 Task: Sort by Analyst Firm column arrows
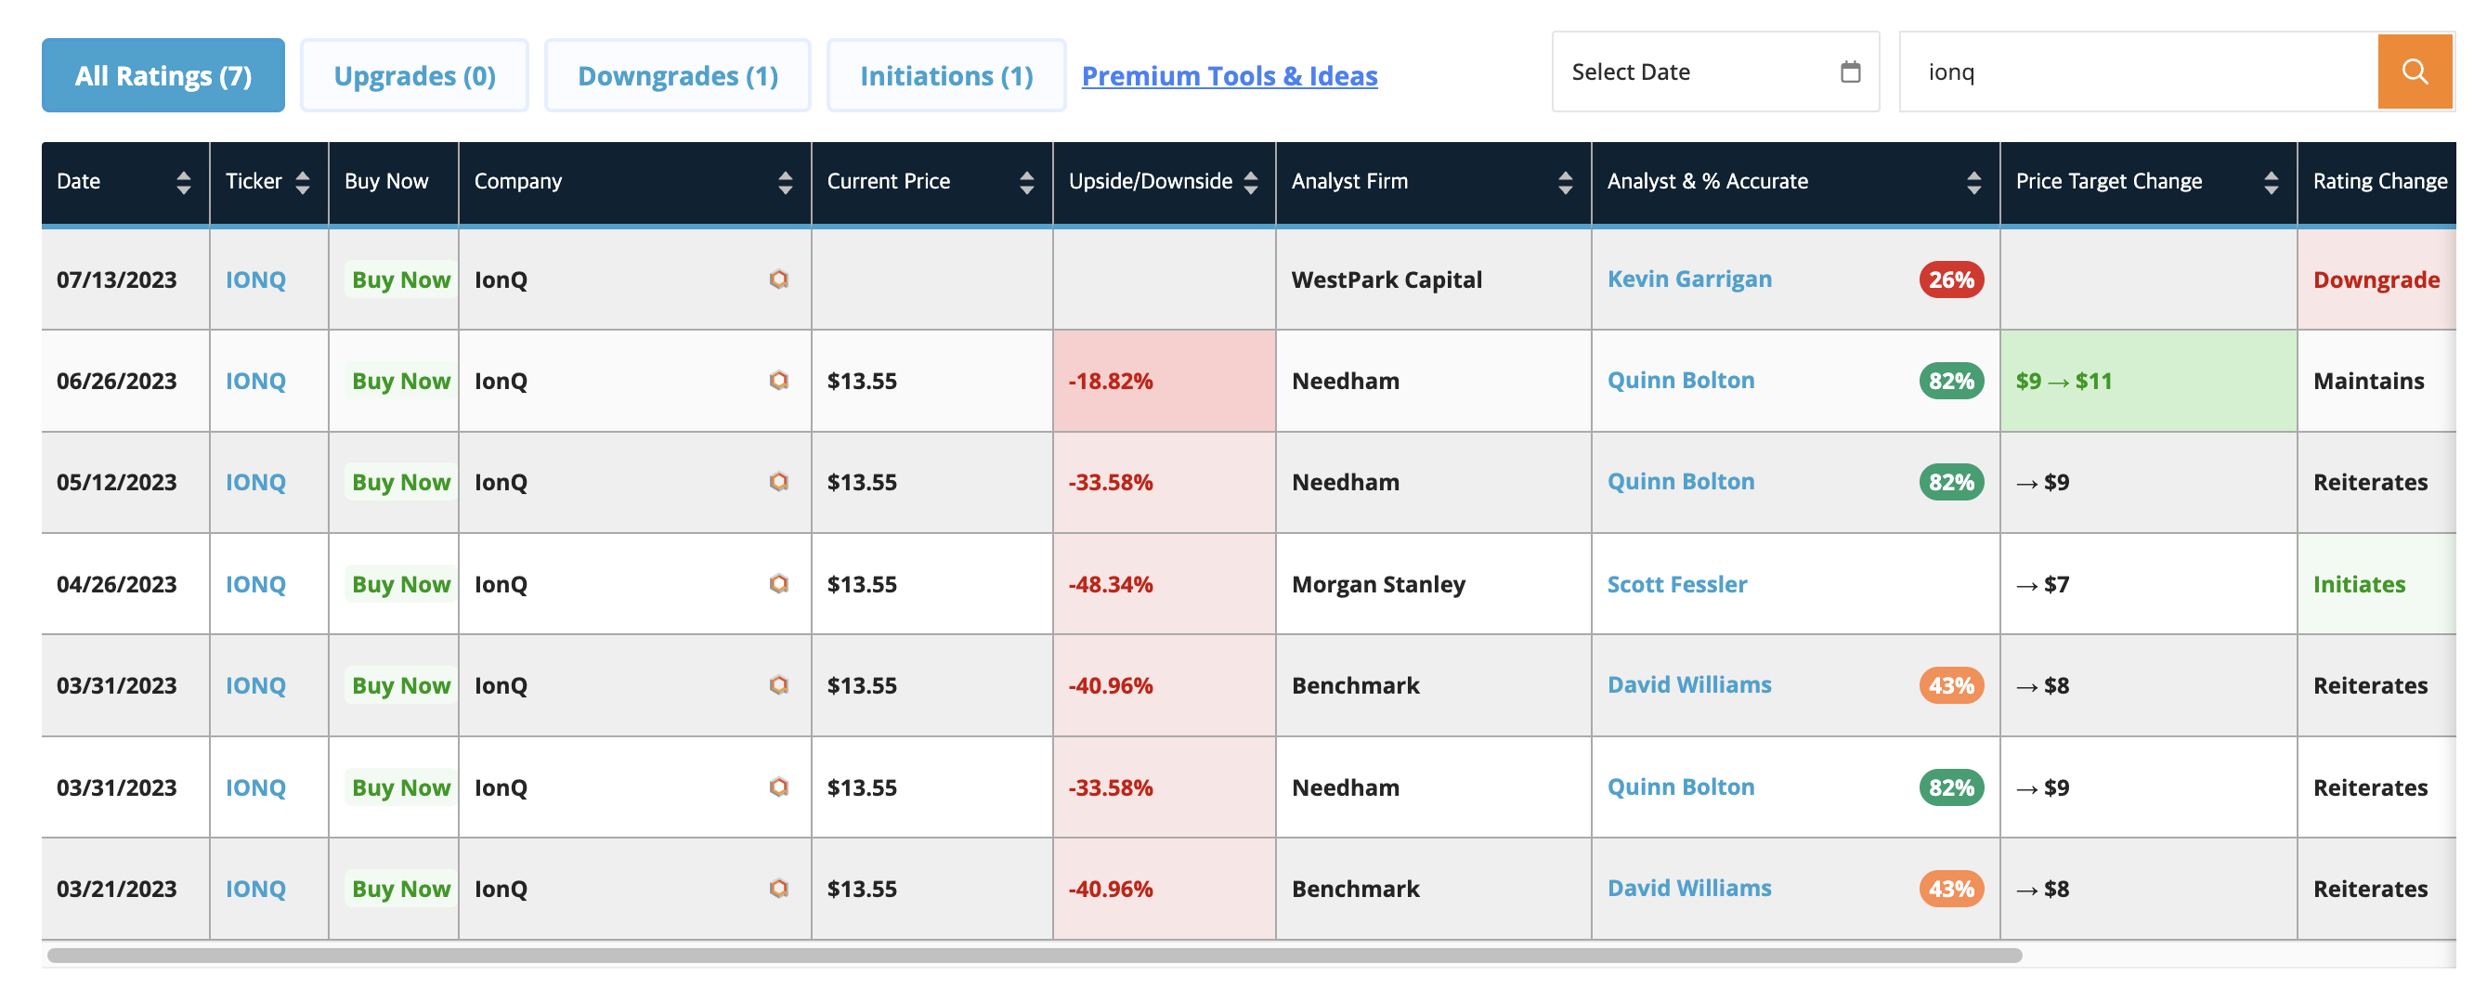pos(1565,181)
